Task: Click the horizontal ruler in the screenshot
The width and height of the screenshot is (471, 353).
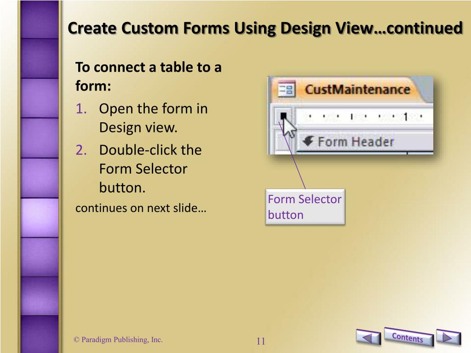Action: coord(364,116)
